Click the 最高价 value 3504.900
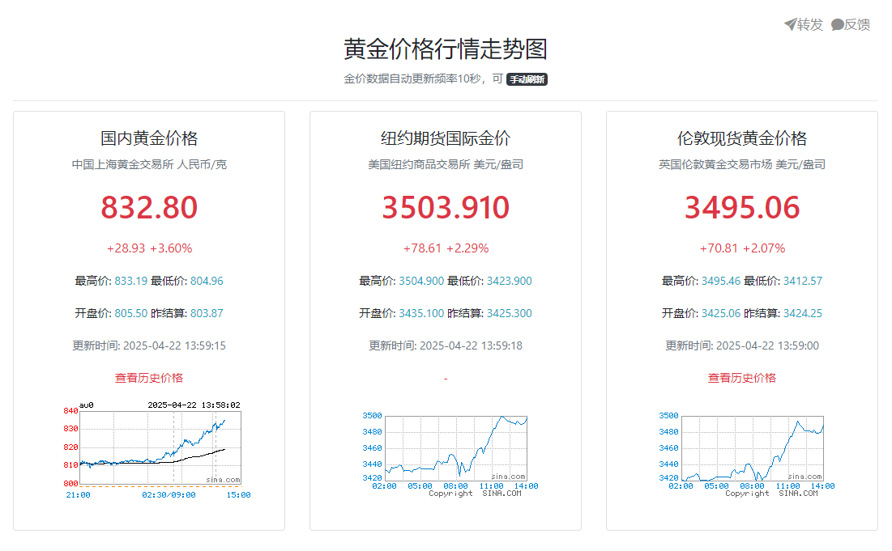Screen dimensions: 892x551 click(421, 281)
